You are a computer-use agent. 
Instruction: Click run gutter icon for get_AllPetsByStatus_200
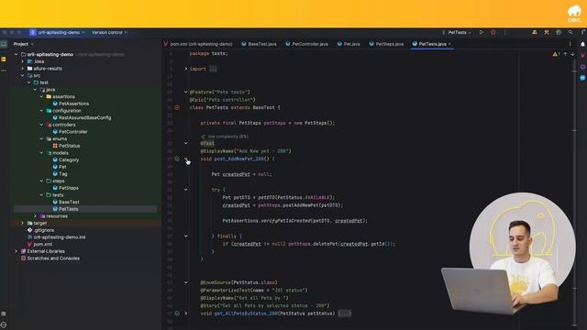(177, 313)
